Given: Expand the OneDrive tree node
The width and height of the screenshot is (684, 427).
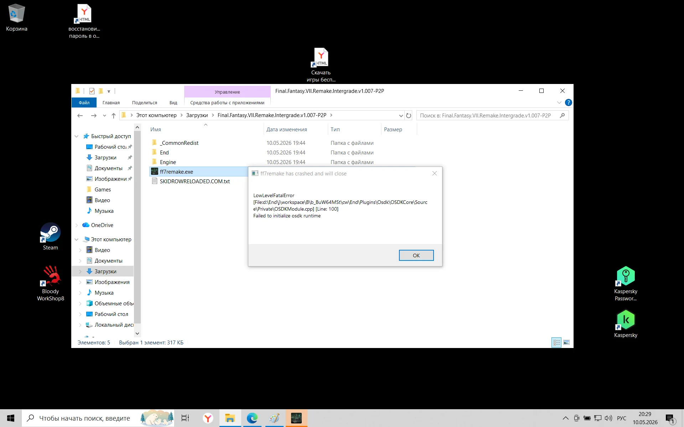Looking at the screenshot, I should (x=77, y=225).
